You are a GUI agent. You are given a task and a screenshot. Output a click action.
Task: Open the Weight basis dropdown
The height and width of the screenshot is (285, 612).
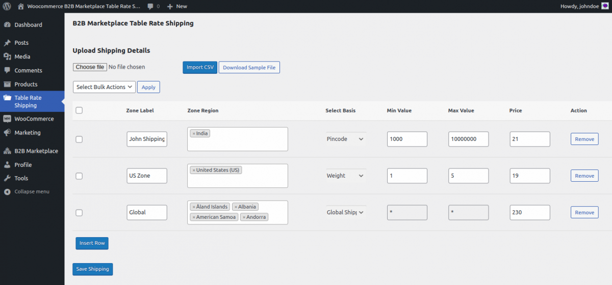(346, 176)
